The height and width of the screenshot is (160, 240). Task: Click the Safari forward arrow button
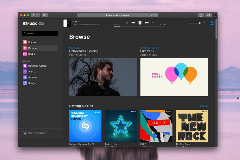38,15
